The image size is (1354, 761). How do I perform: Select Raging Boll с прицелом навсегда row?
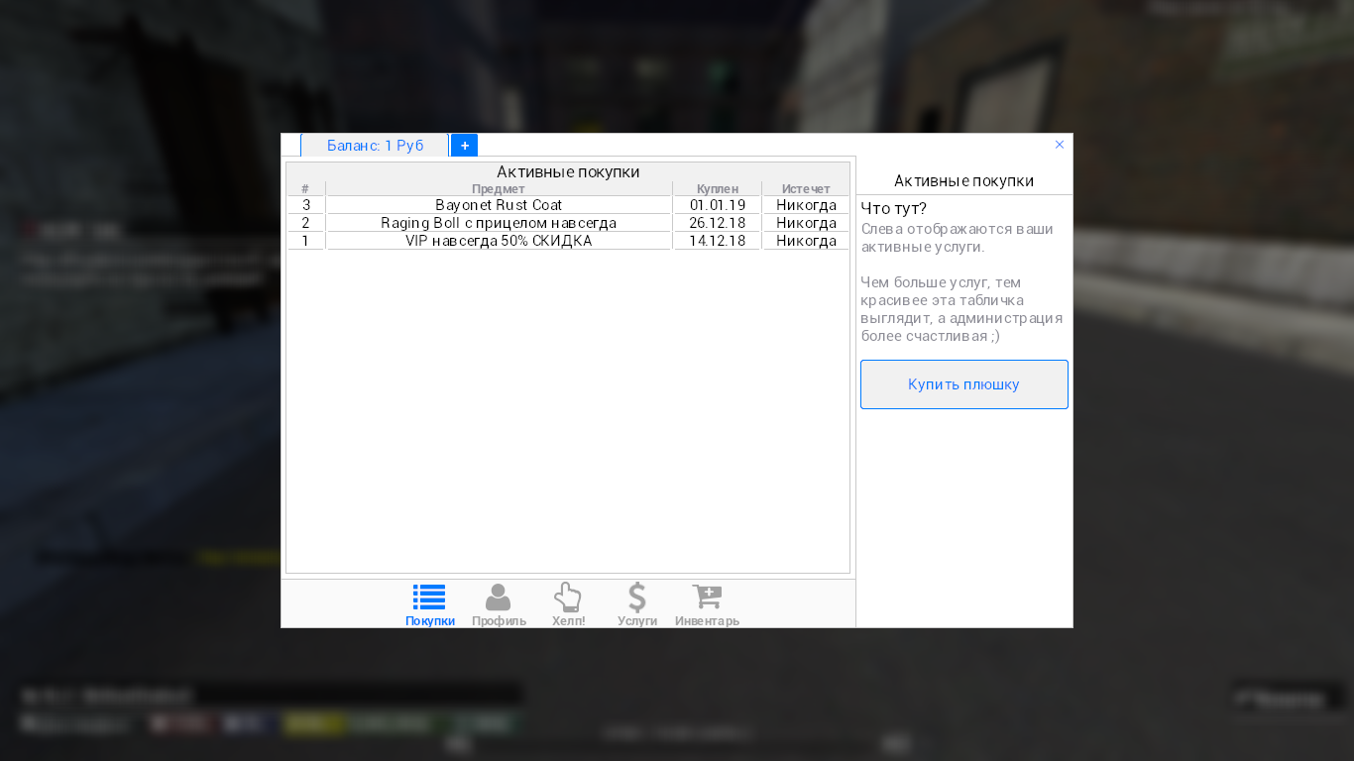pos(568,223)
